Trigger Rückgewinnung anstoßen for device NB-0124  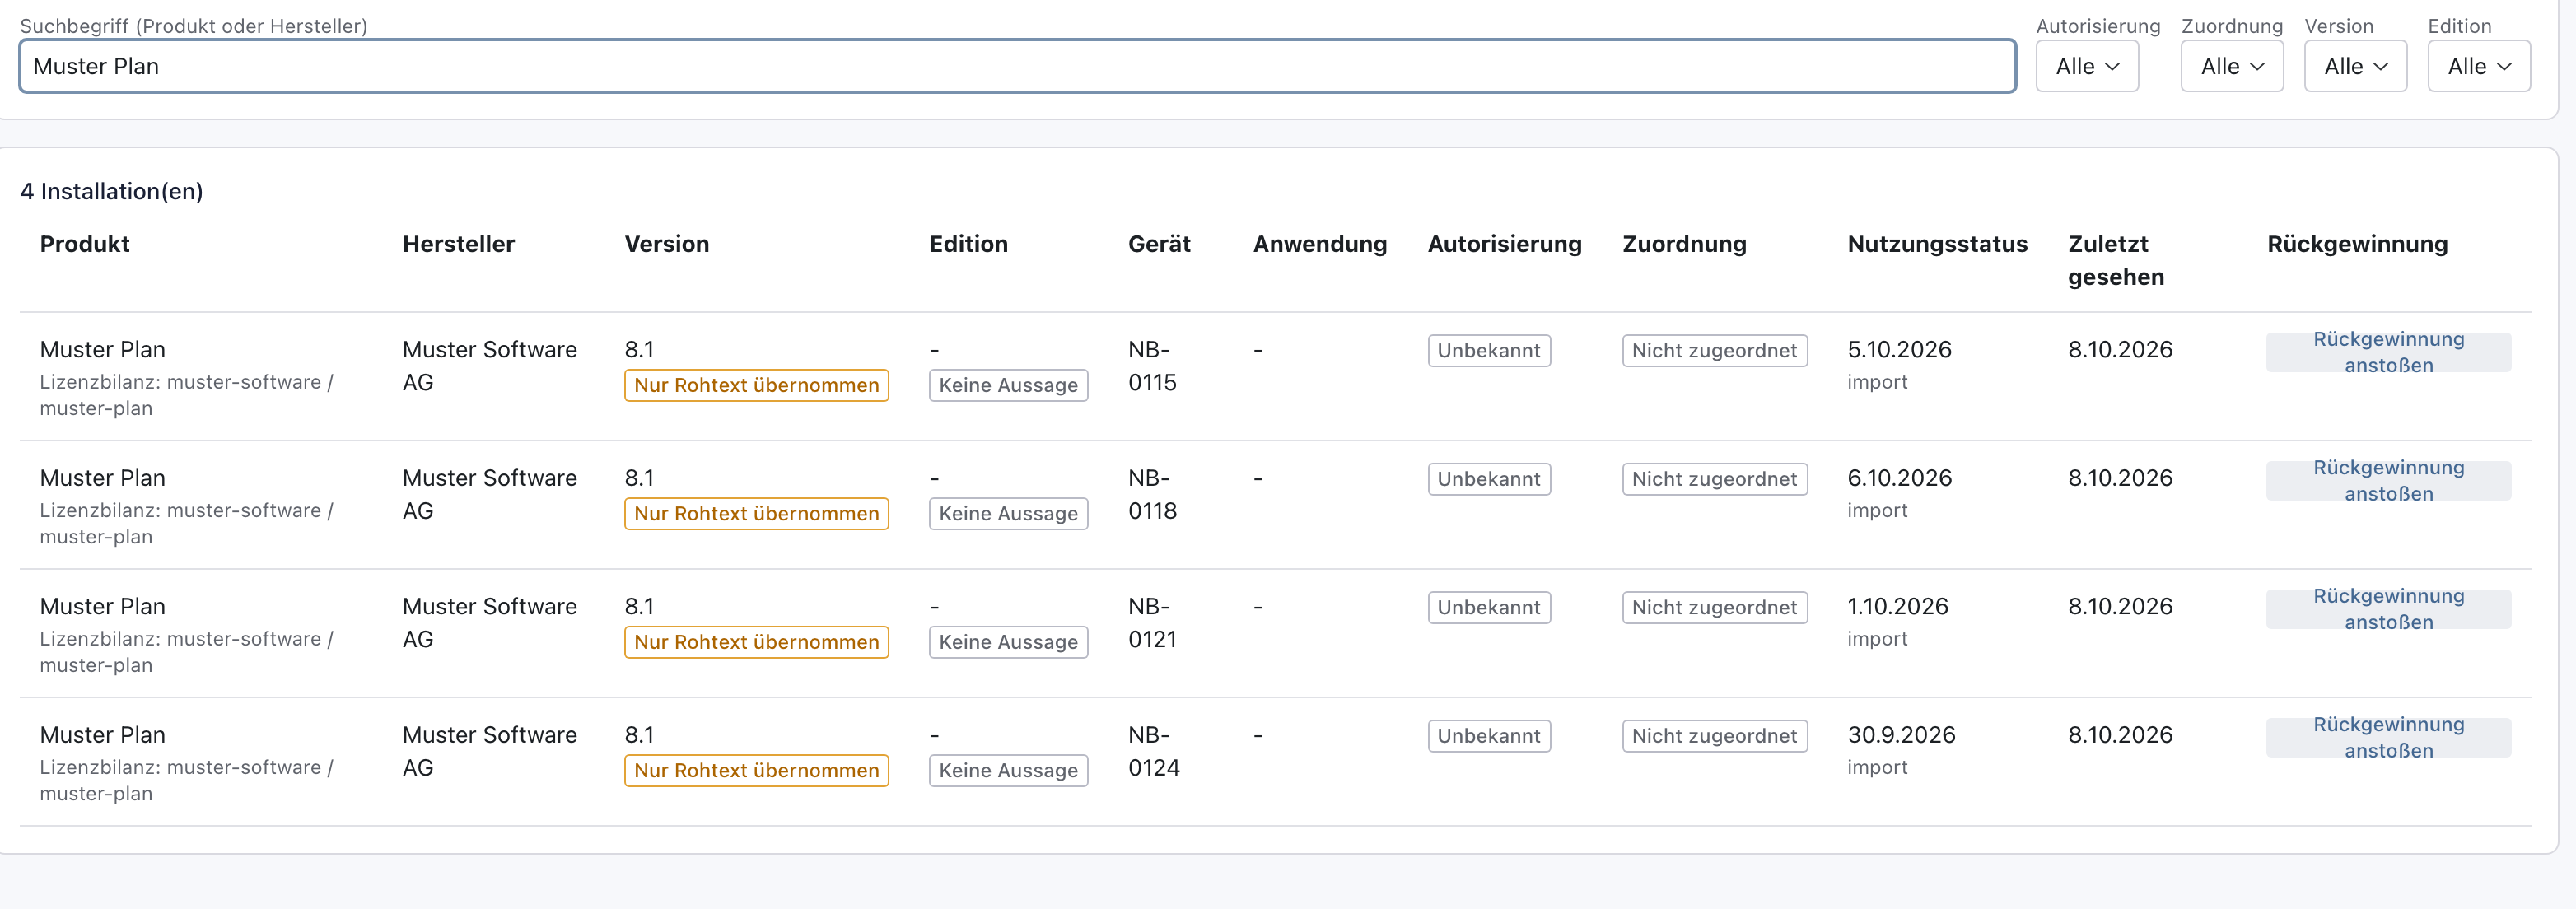point(2388,737)
